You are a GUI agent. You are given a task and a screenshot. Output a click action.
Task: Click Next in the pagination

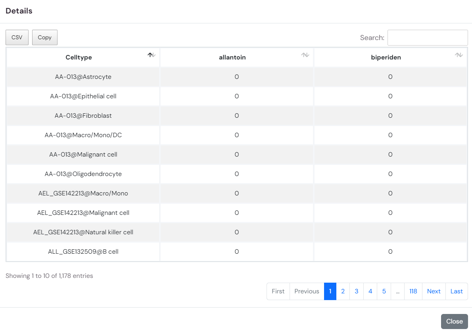434,291
